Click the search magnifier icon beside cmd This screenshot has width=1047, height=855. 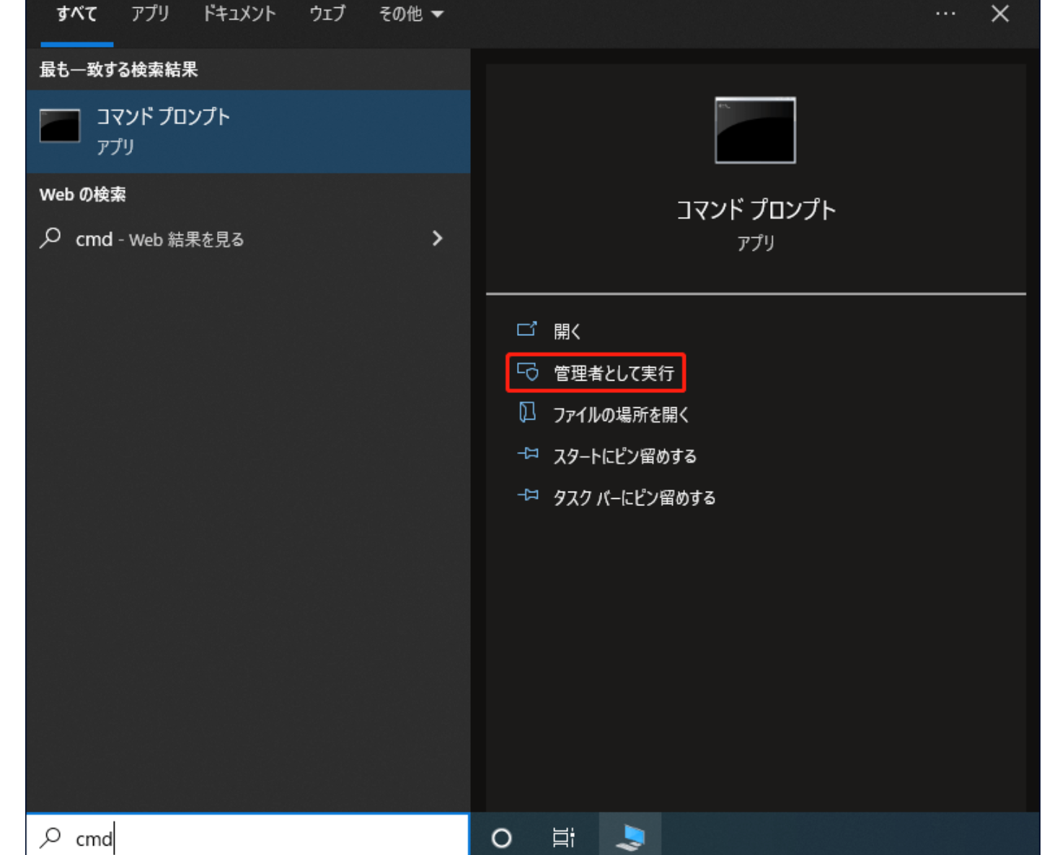click(49, 838)
